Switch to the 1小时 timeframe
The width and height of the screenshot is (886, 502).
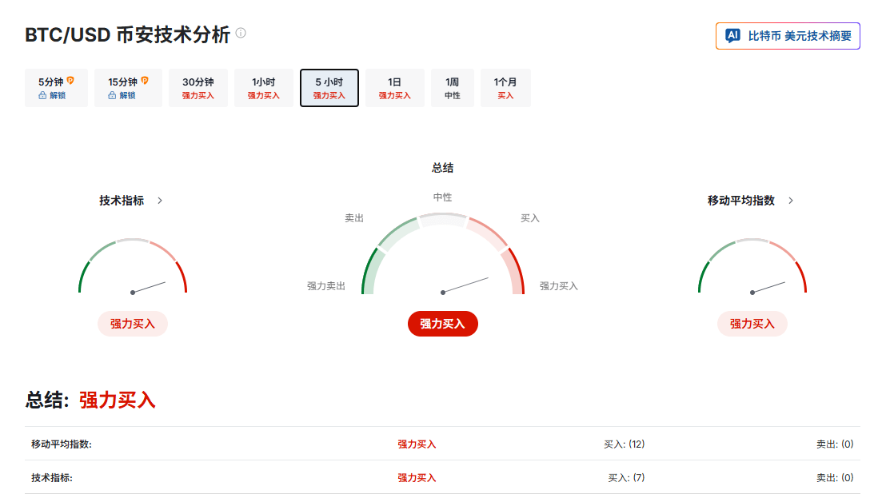coord(263,88)
